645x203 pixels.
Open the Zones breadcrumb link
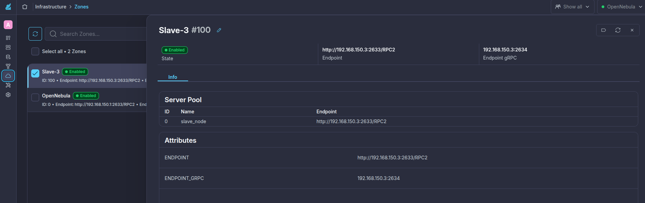81,7
